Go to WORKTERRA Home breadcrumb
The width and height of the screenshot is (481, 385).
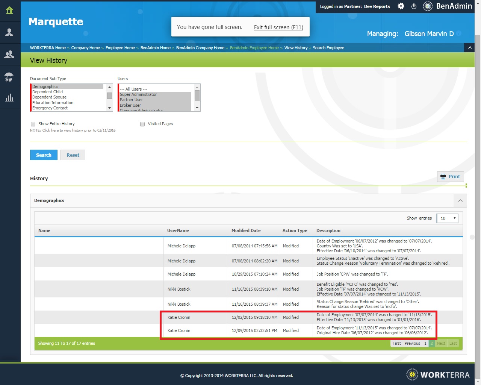(48, 48)
